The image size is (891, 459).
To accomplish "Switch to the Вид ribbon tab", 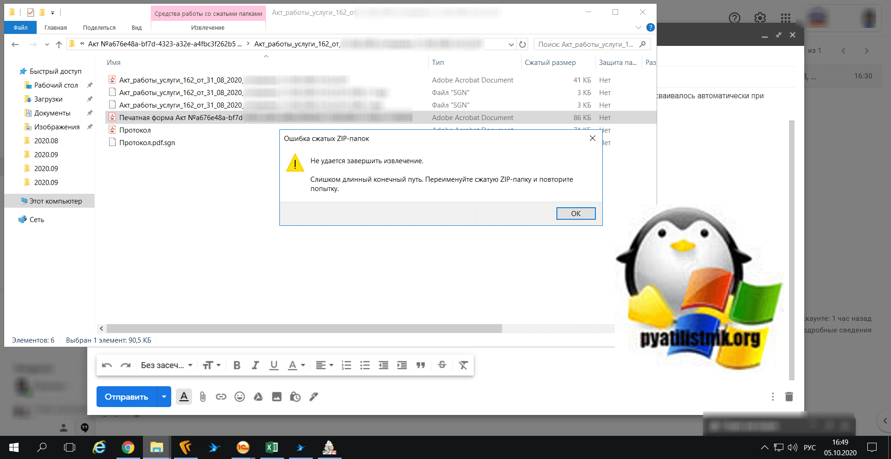I will (x=136, y=28).
